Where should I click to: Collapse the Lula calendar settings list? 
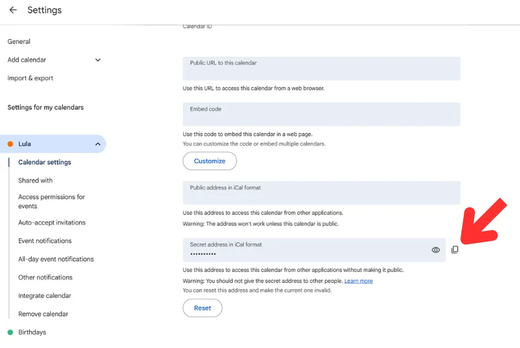98,144
